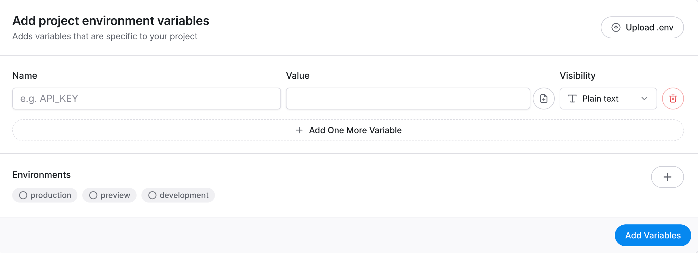Expand the Visibility chevron arrow
This screenshot has height=253, width=698.
pyautogui.click(x=644, y=99)
